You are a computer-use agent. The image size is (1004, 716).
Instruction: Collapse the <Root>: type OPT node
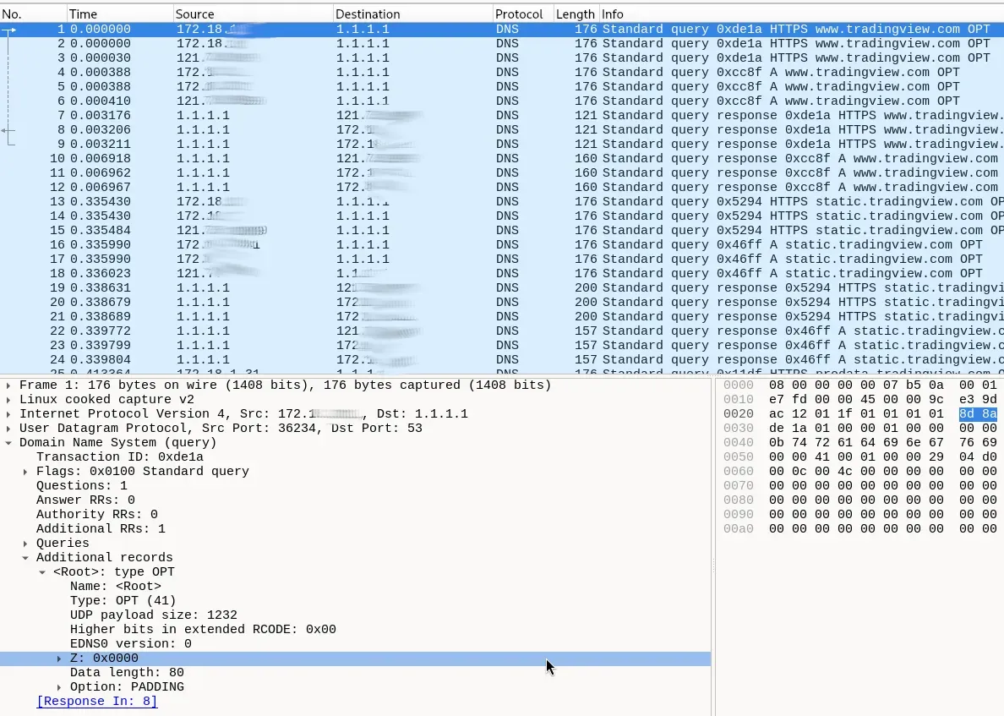tap(42, 572)
